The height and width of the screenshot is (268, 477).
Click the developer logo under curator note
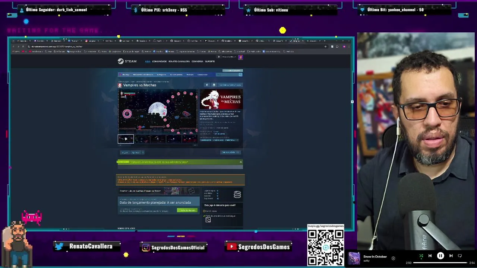(x=208, y=220)
